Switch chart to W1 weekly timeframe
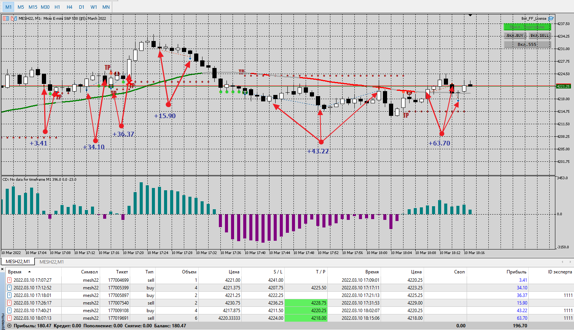574x330 pixels. coord(94,7)
